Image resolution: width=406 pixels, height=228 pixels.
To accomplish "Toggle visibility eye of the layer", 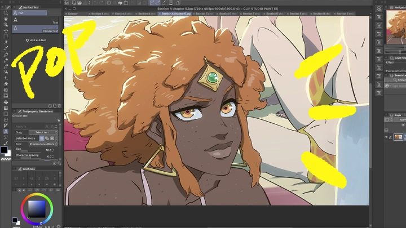I will (x=386, y=137).
